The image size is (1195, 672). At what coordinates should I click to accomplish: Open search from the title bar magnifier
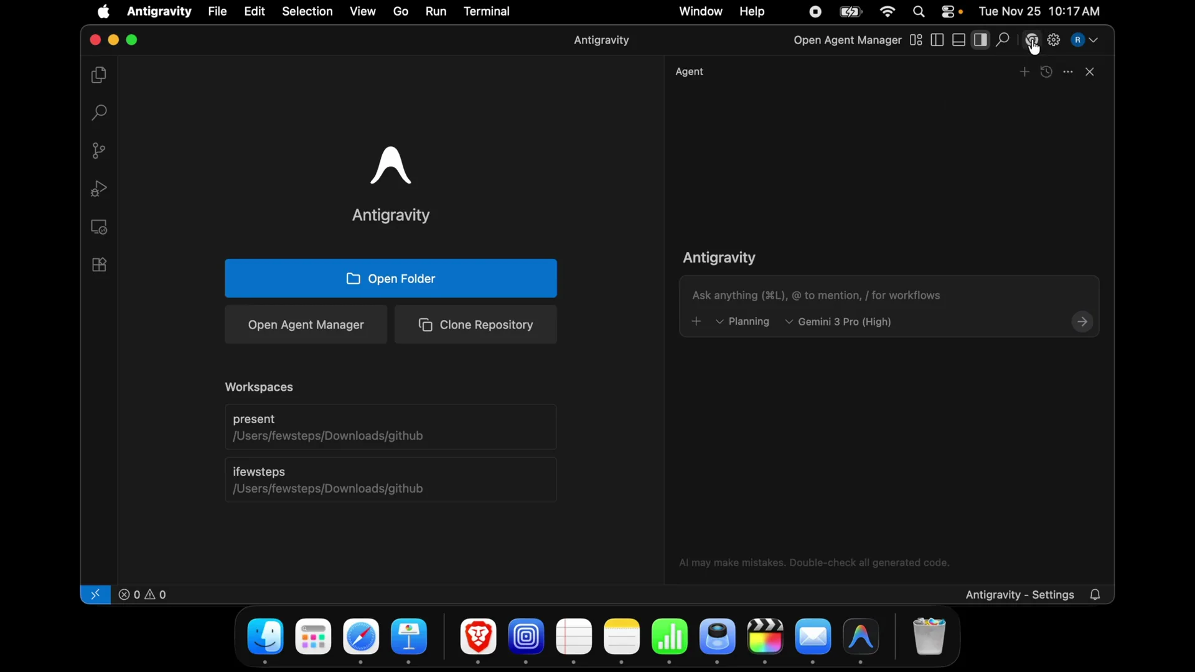point(1003,40)
